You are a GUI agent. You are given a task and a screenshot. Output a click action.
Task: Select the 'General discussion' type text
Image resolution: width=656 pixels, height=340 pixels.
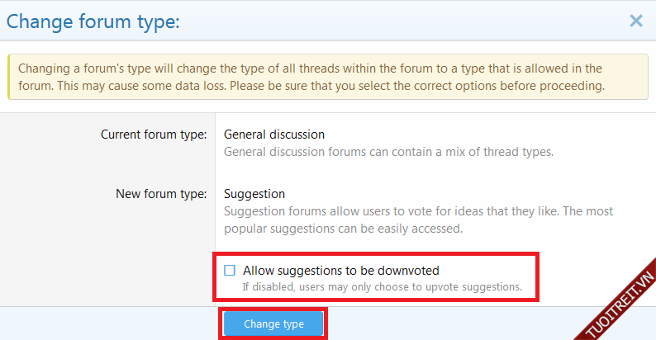click(274, 134)
